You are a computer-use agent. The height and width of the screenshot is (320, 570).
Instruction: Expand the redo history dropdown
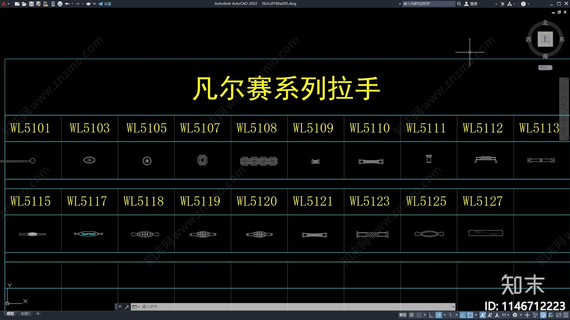coord(83,4)
